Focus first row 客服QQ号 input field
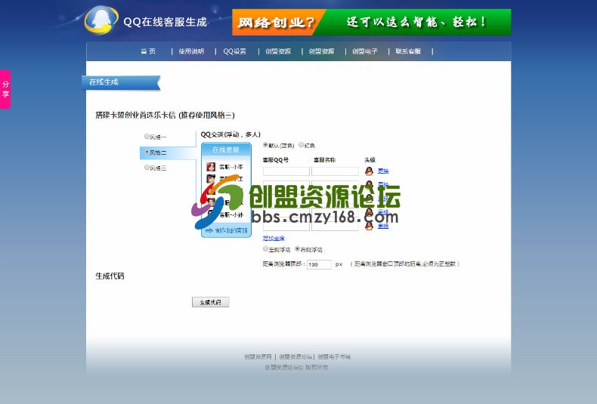The width and height of the screenshot is (597, 404). click(x=286, y=171)
